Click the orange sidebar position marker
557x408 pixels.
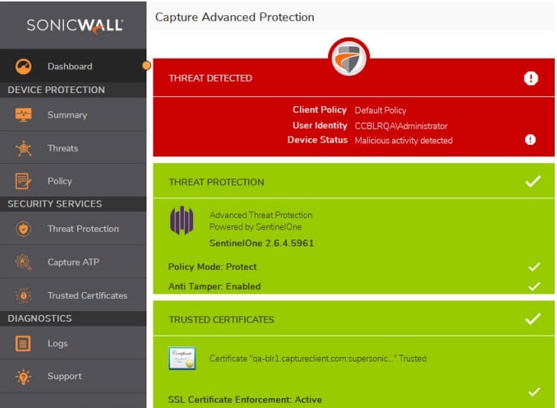(x=146, y=66)
